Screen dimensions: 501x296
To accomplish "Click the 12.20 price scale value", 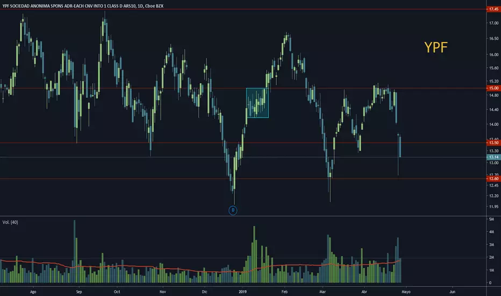I will coord(493,196).
